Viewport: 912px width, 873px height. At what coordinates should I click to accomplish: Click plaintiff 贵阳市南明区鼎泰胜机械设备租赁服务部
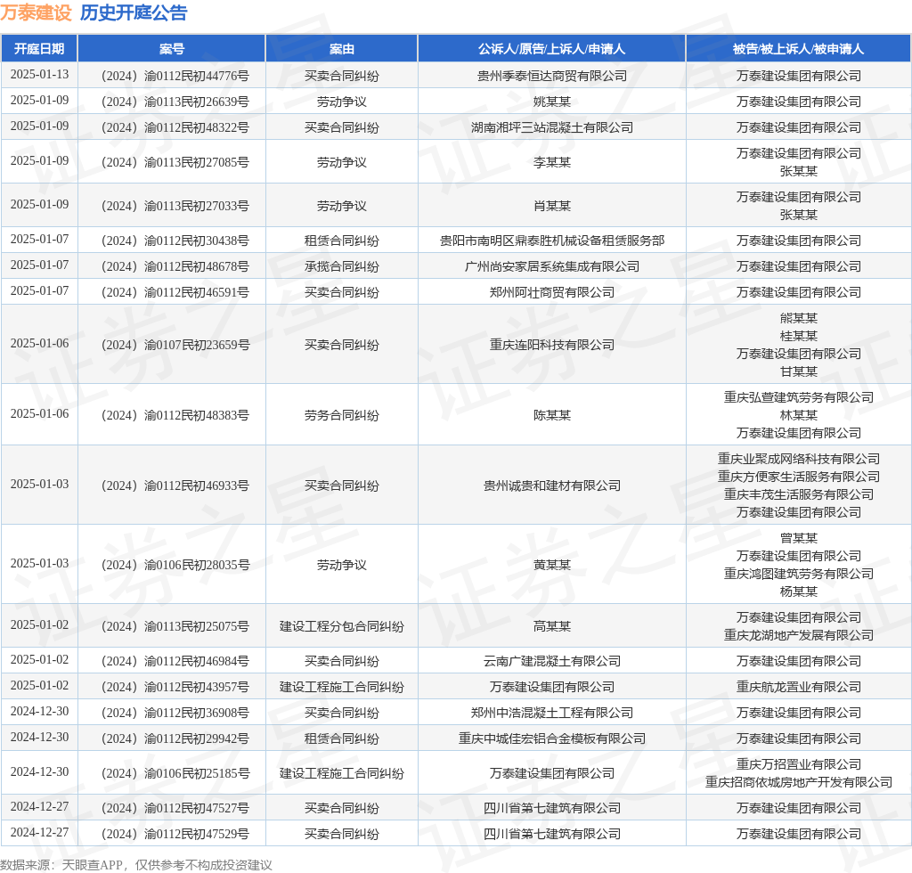point(552,241)
